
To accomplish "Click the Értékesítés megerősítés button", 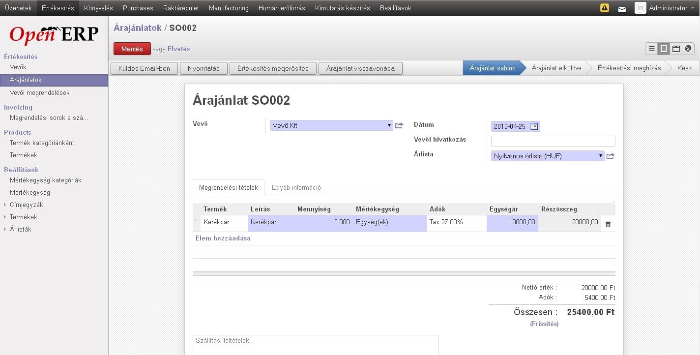I will [x=273, y=68].
